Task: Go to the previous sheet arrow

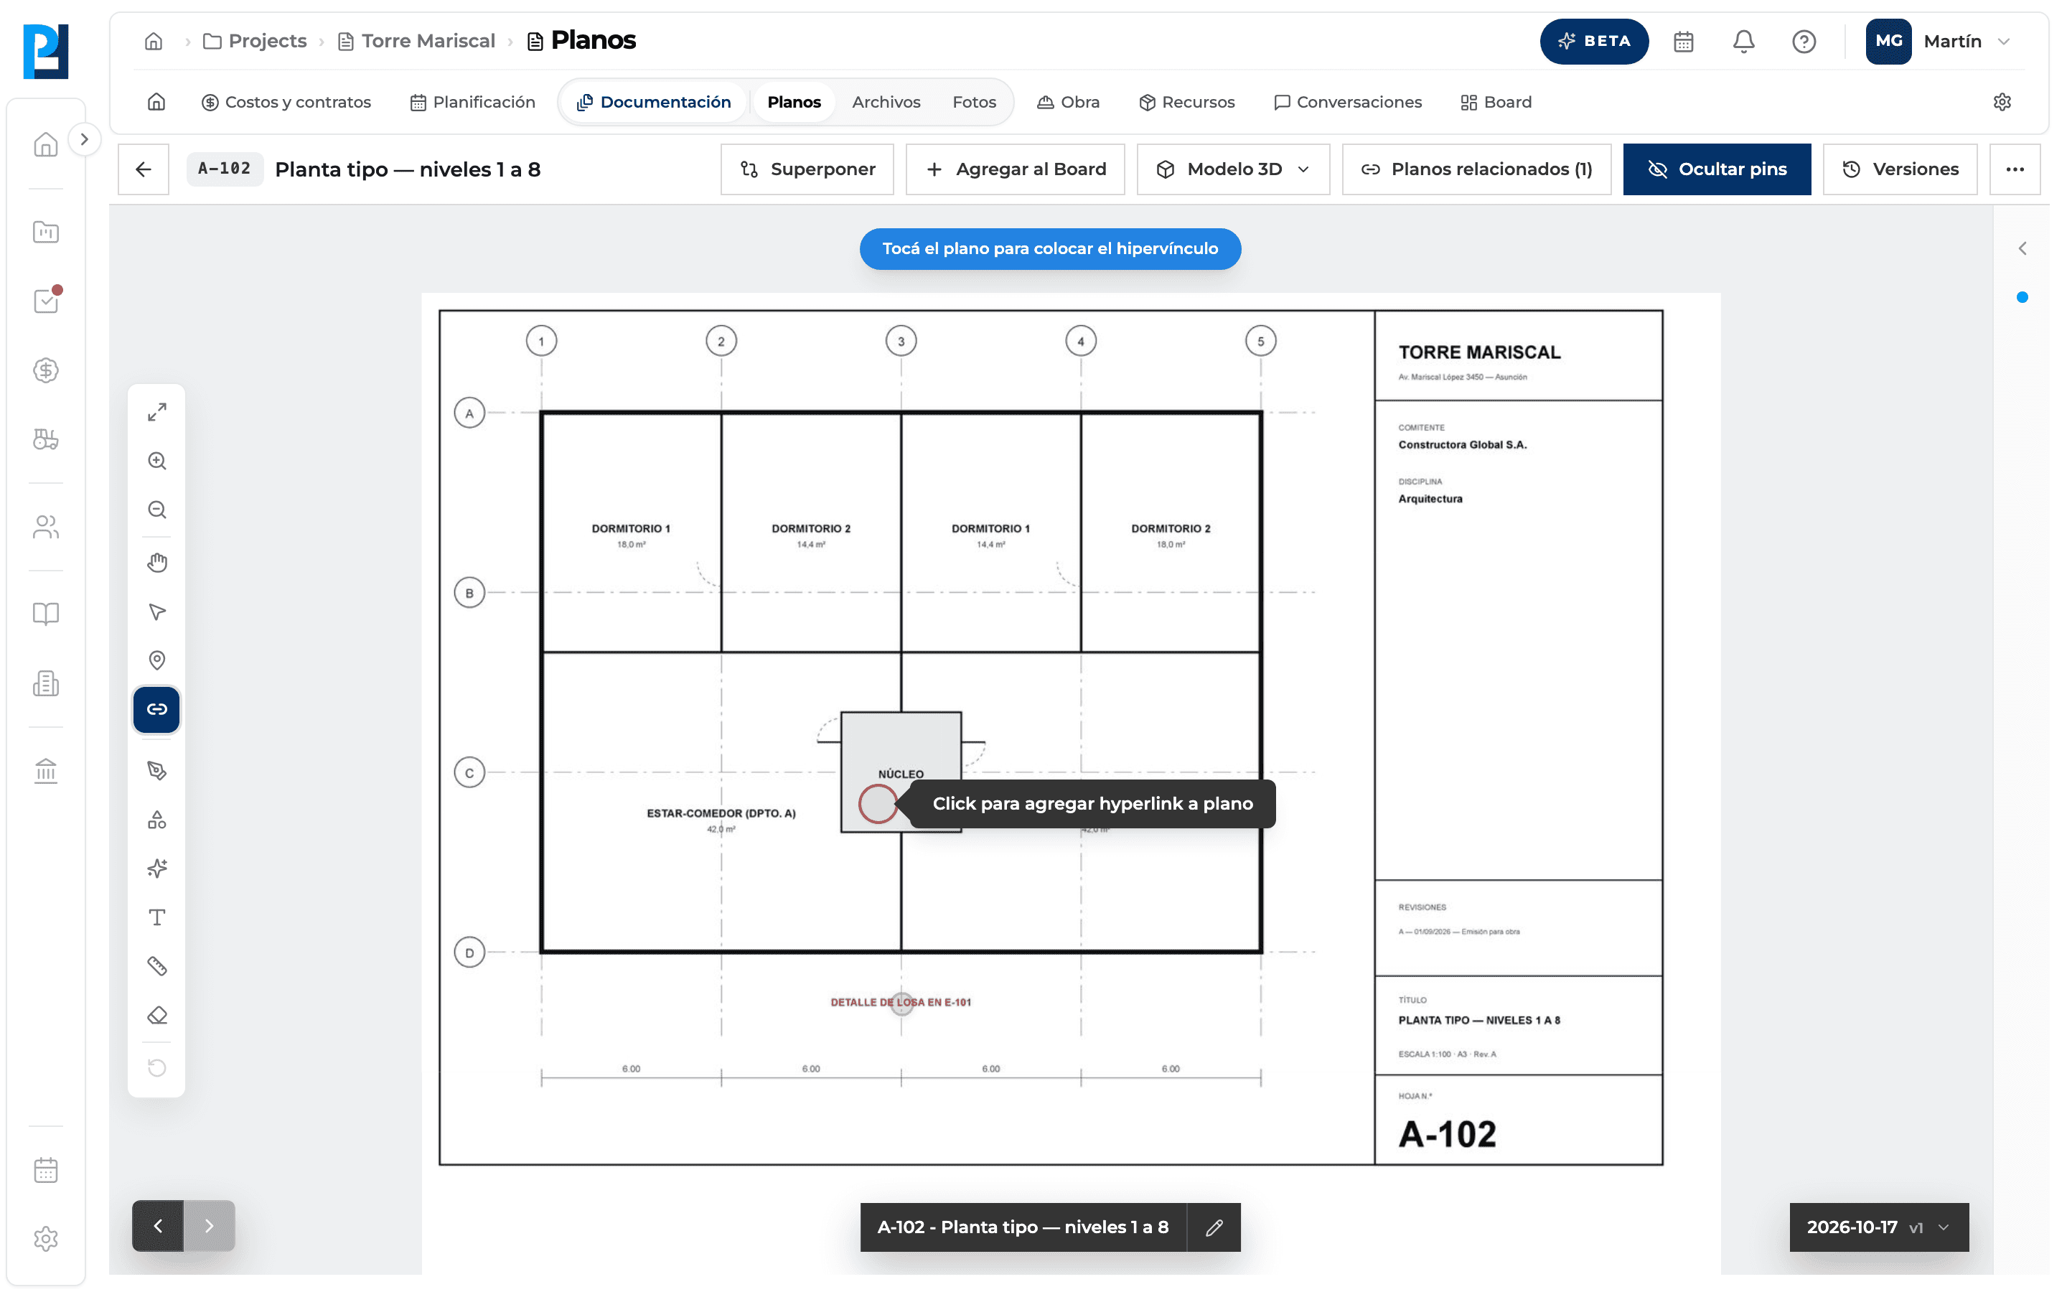Action: click(158, 1225)
